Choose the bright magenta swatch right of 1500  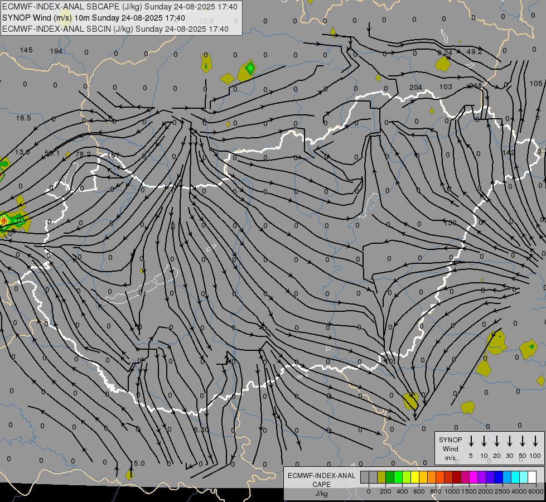(x=473, y=477)
